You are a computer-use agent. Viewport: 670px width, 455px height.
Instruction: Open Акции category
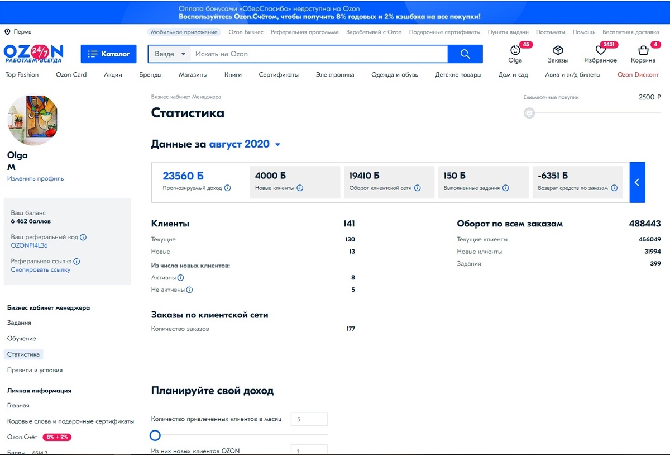(113, 74)
